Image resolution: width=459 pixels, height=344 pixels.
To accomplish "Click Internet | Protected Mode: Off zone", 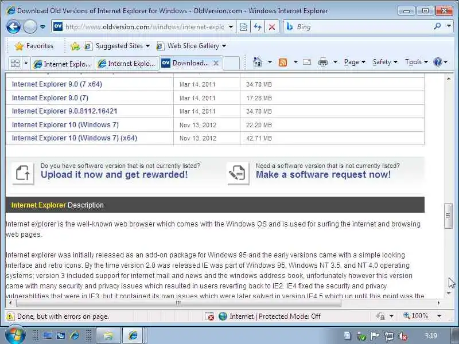I will (269, 316).
